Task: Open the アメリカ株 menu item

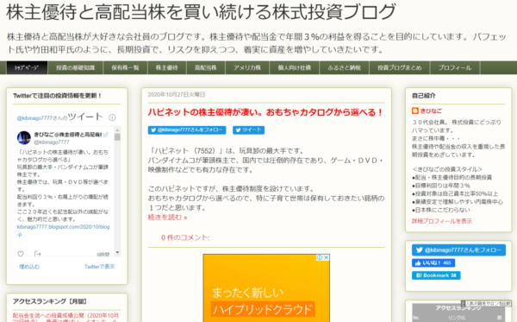Action: click(x=247, y=67)
